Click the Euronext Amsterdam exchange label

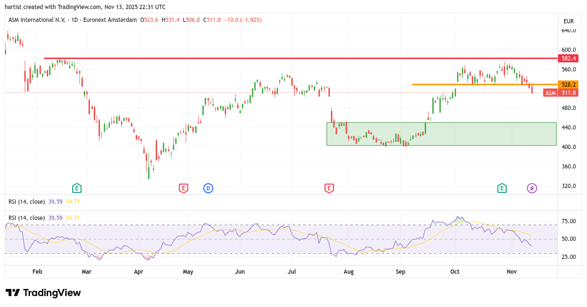pyautogui.click(x=110, y=20)
